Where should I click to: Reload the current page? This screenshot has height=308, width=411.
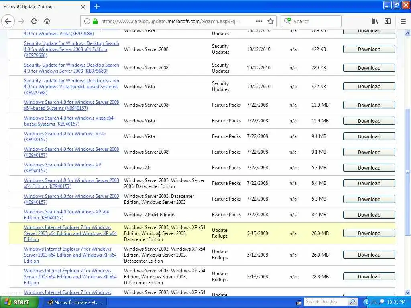pos(35,21)
